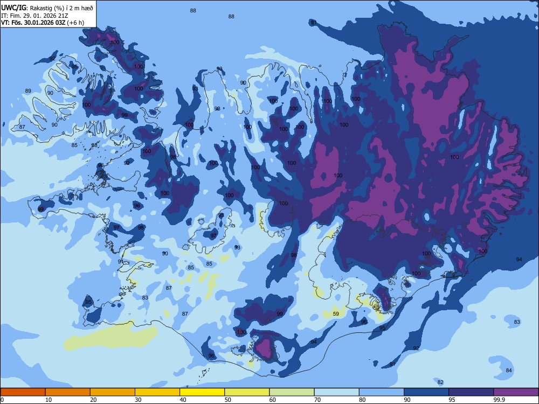The width and height of the screenshot is (539, 404).
Task: Select the amber 30–40 legend swatch
Action: tap(157, 392)
